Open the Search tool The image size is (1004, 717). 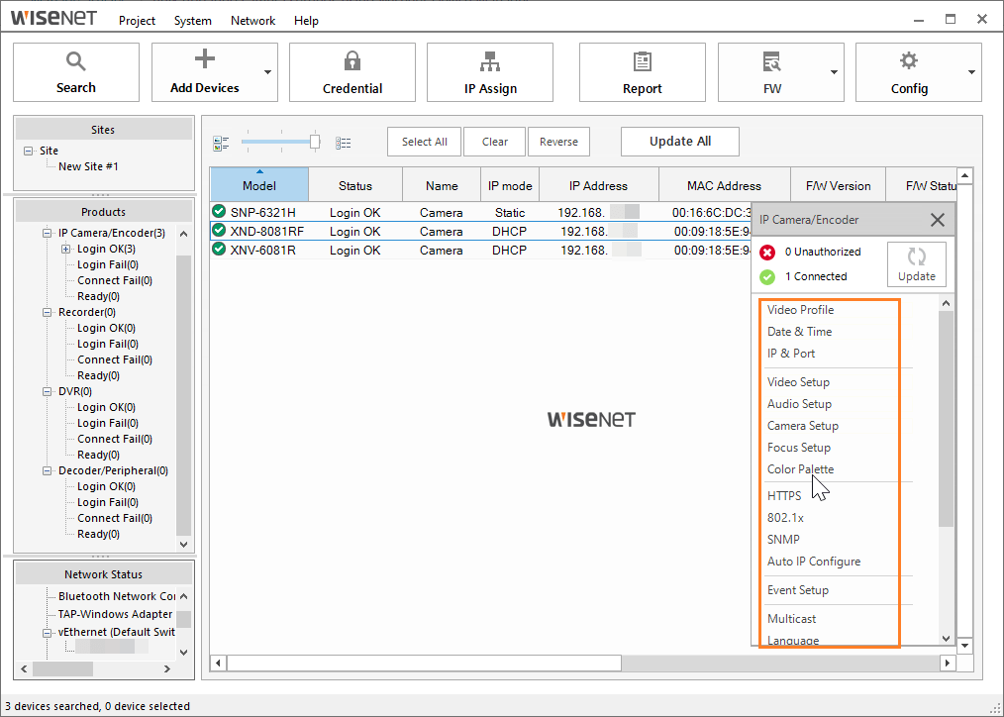coord(75,71)
